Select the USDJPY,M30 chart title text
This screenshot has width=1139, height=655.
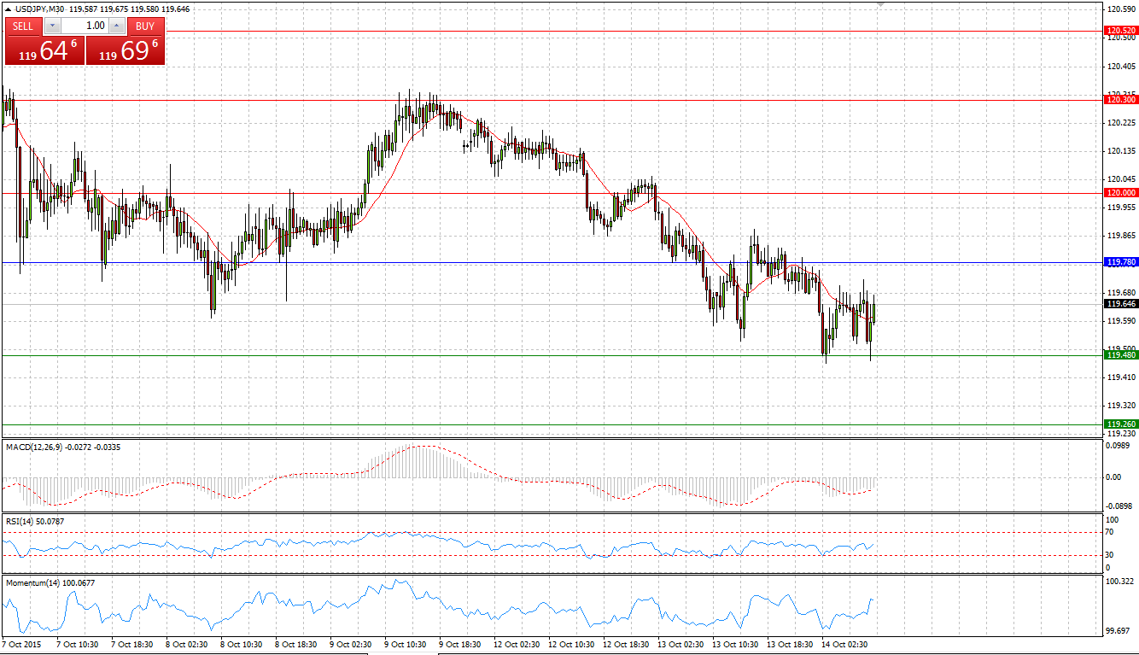click(39, 9)
